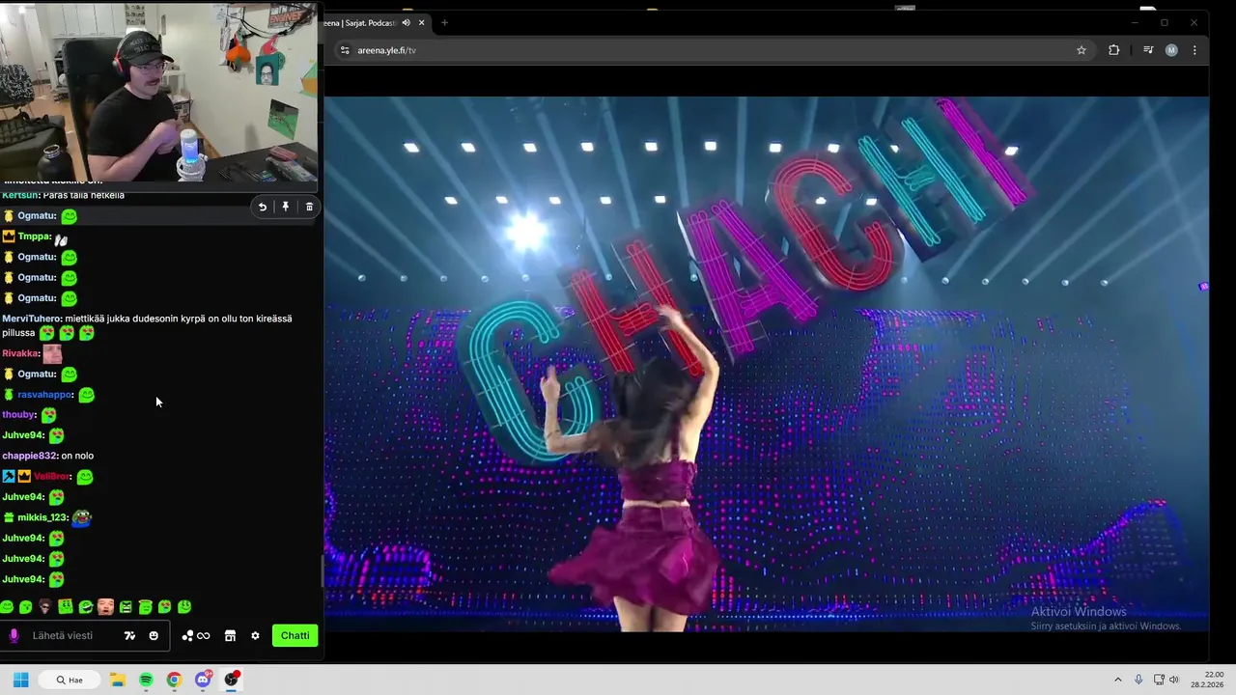This screenshot has height=695, width=1236.
Task: Open Google Chrome from taskbar
Action: coord(174,680)
